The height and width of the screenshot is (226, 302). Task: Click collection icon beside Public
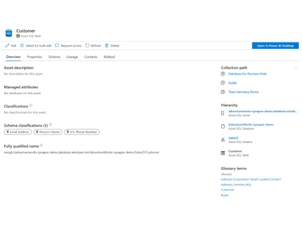tap(223, 83)
